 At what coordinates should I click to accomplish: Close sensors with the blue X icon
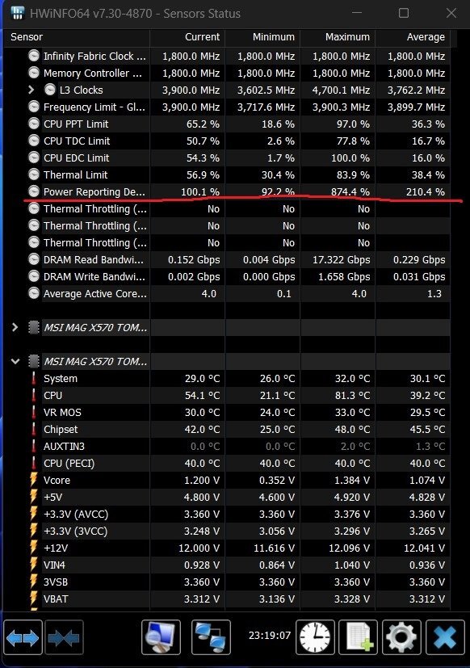(445, 637)
